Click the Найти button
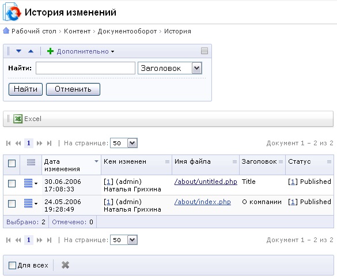337x279 pixels. coord(25,89)
